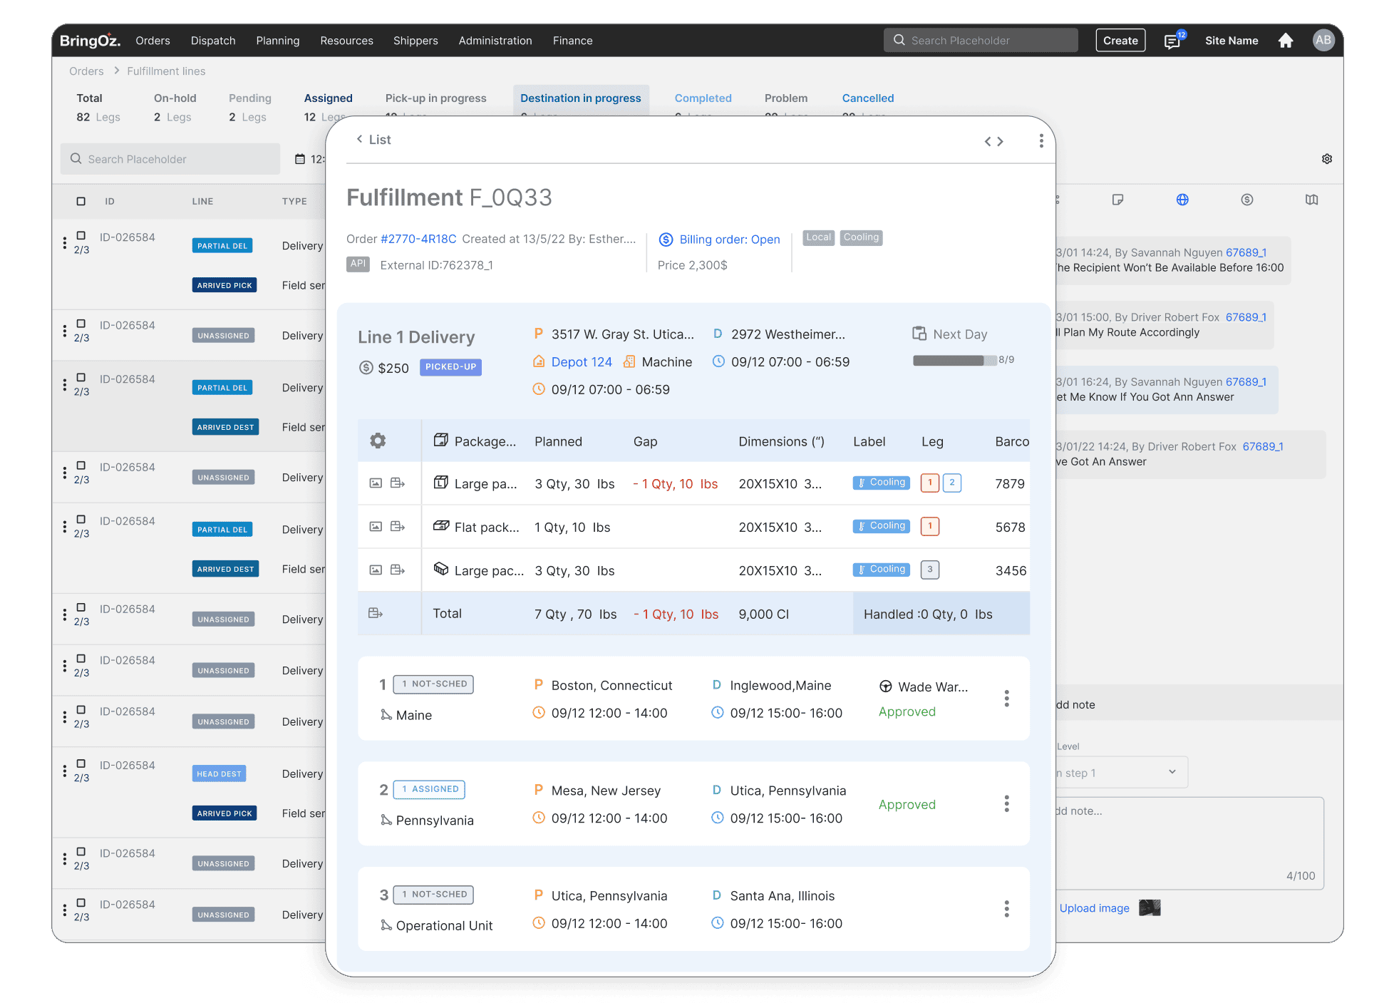The height and width of the screenshot is (1003, 1394).
Task: Click the top Search Placeholder field
Action: [x=981, y=41]
